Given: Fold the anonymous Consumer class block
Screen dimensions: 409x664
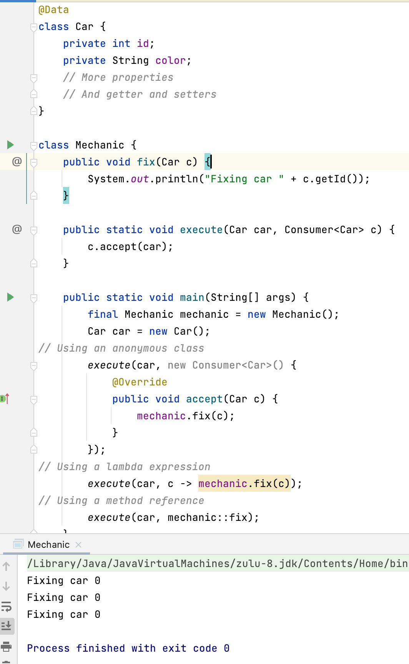Looking at the screenshot, I should tap(34, 365).
